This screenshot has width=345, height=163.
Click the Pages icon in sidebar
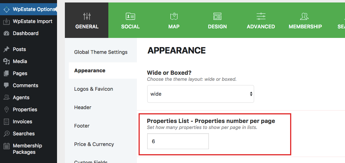[7, 73]
